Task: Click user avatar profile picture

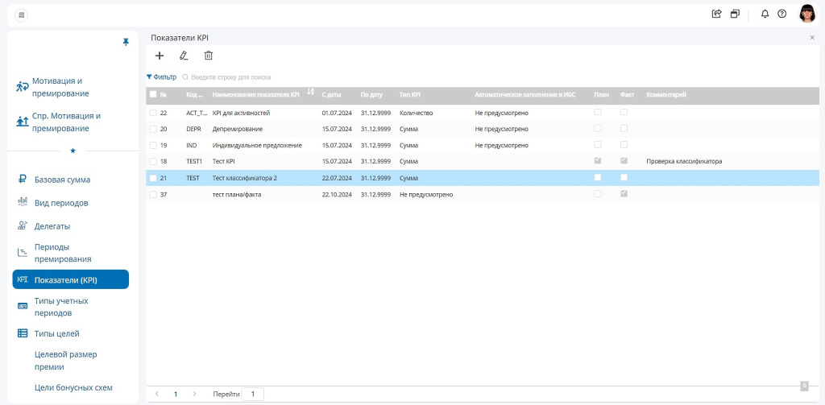Action: click(806, 14)
